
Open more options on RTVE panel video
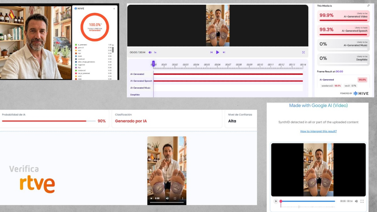point(183,198)
